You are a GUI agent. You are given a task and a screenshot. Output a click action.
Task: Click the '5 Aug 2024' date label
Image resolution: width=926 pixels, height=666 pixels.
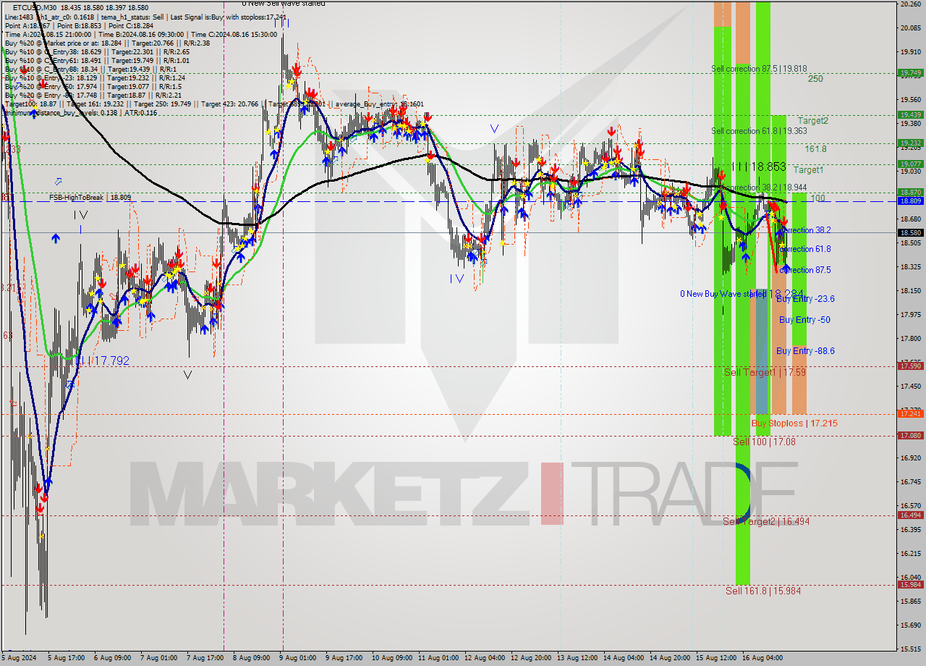[x=20, y=658]
